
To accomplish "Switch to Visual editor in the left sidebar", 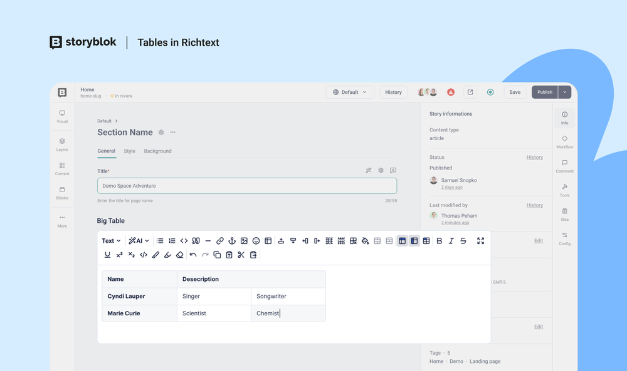I will (62, 116).
